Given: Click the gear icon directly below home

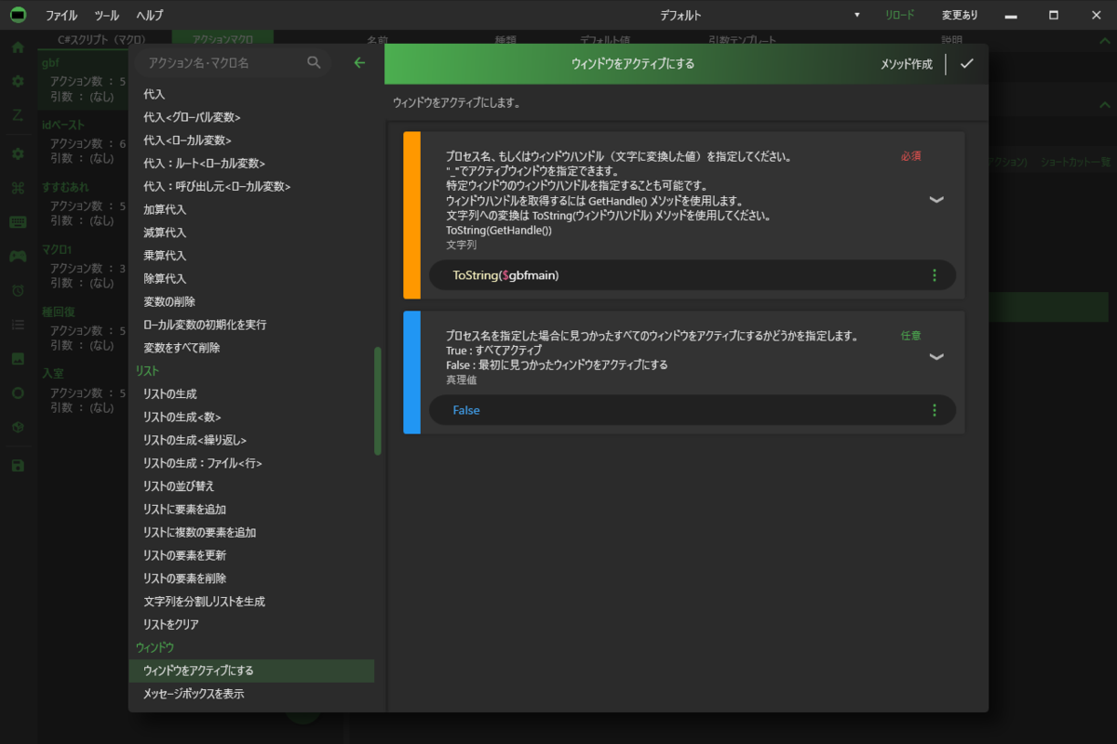Looking at the screenshot, I should pyautogui.click(x=18, y=81).
